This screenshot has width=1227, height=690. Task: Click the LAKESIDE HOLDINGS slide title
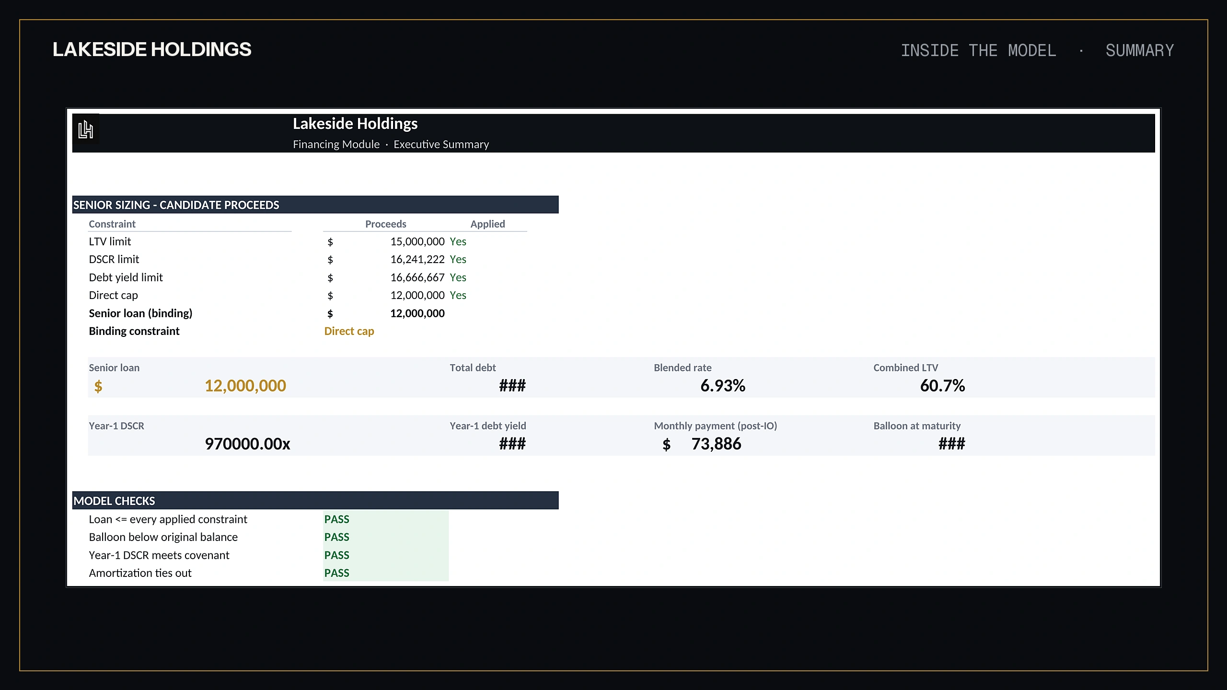152,50
